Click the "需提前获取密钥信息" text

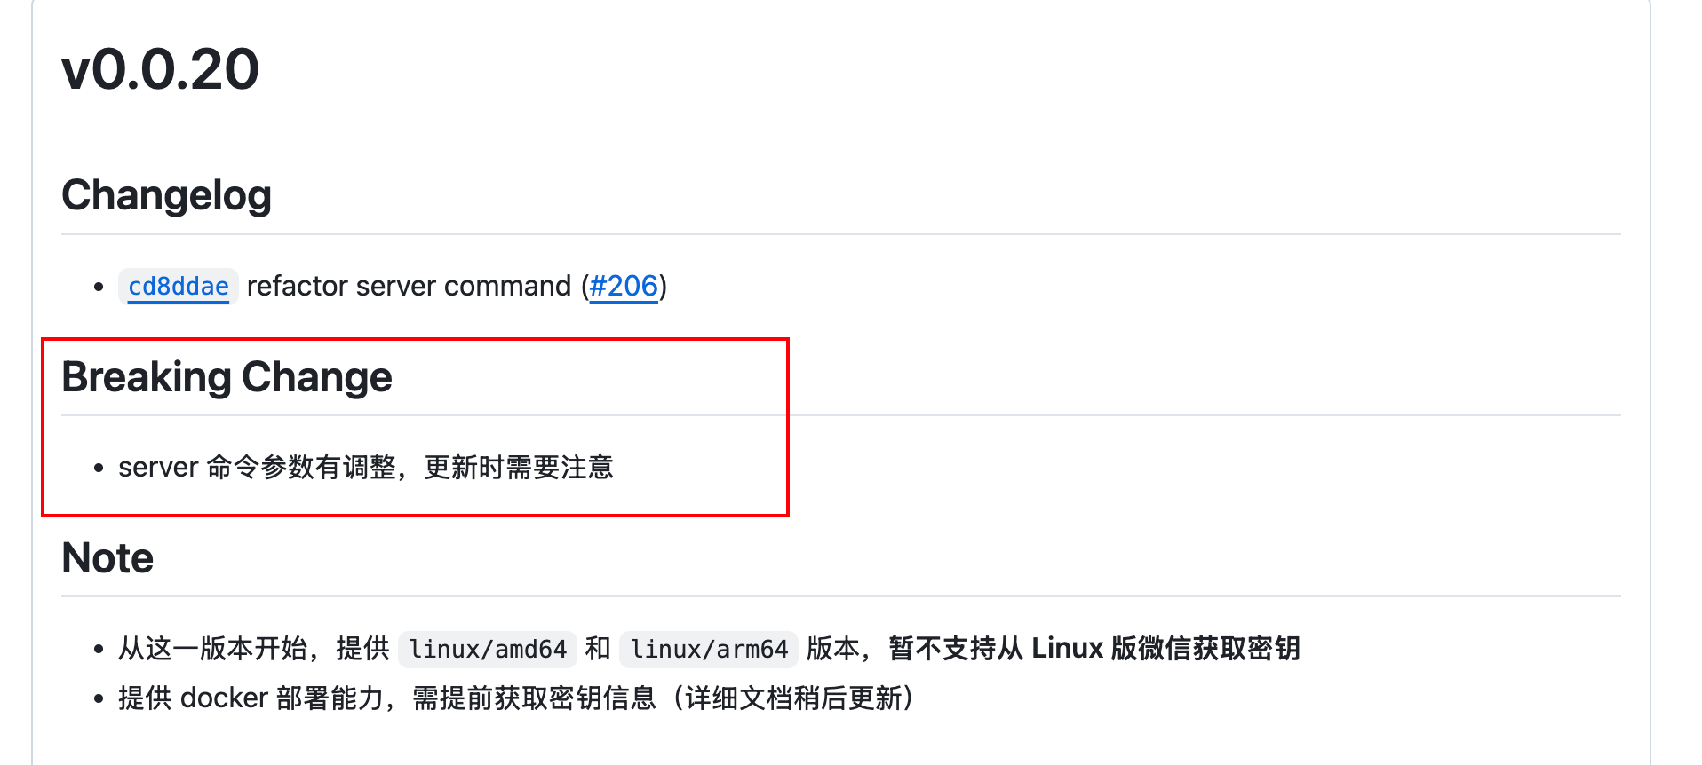point(534,698)
